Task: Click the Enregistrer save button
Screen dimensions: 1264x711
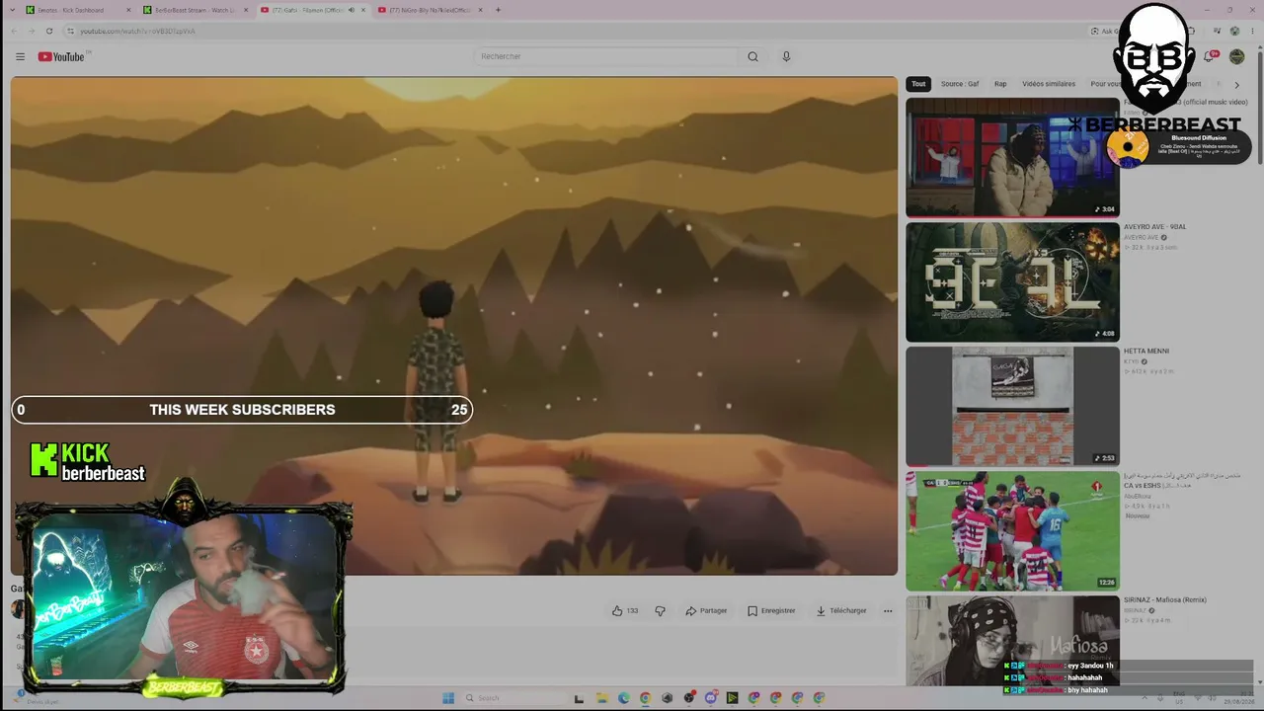Action: click(x=771, y=610)
